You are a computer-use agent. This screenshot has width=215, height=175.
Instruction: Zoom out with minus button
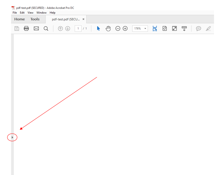point(118,29)
